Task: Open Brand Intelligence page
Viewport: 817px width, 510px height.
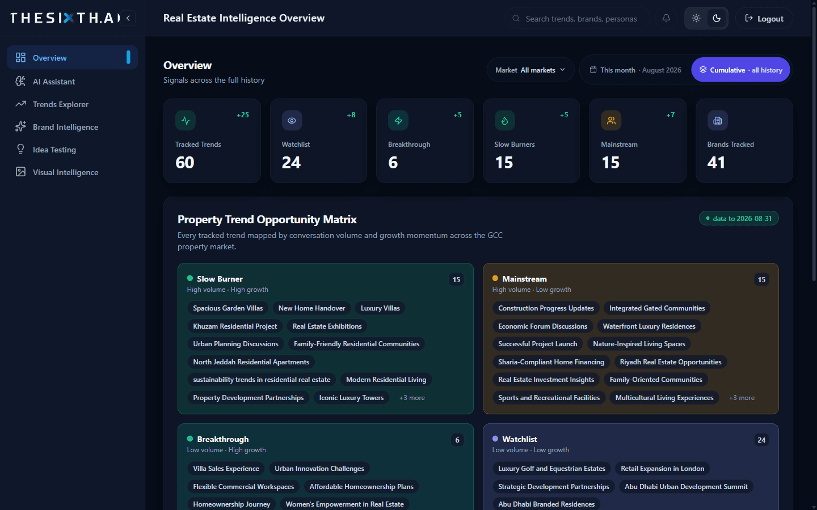Action: point(72,127)
